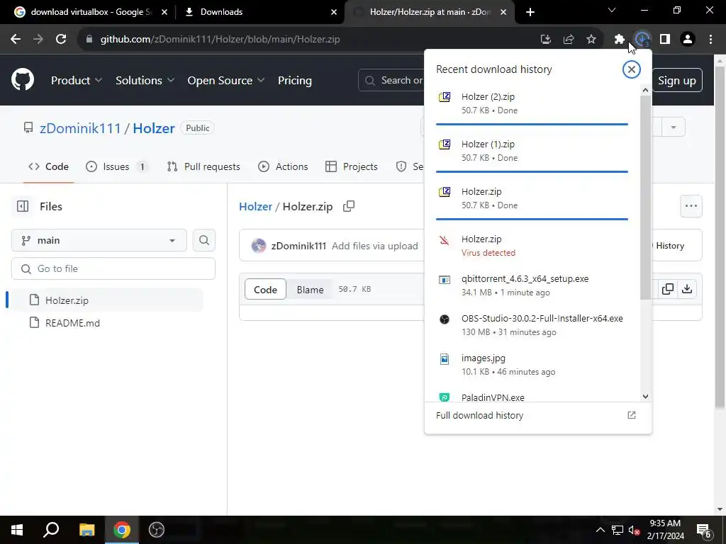
Task: Click the Sign up button
Action: pos(677,80)
